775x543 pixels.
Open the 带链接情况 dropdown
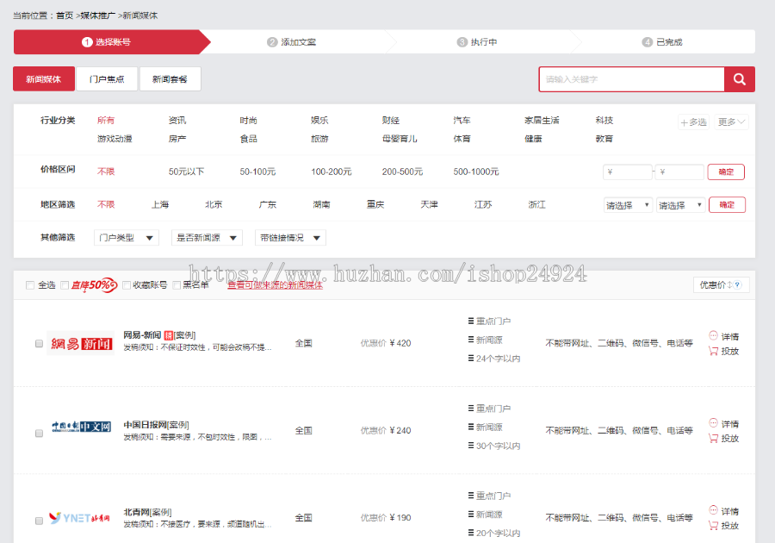pyautogui.click(x=290, y=238)
